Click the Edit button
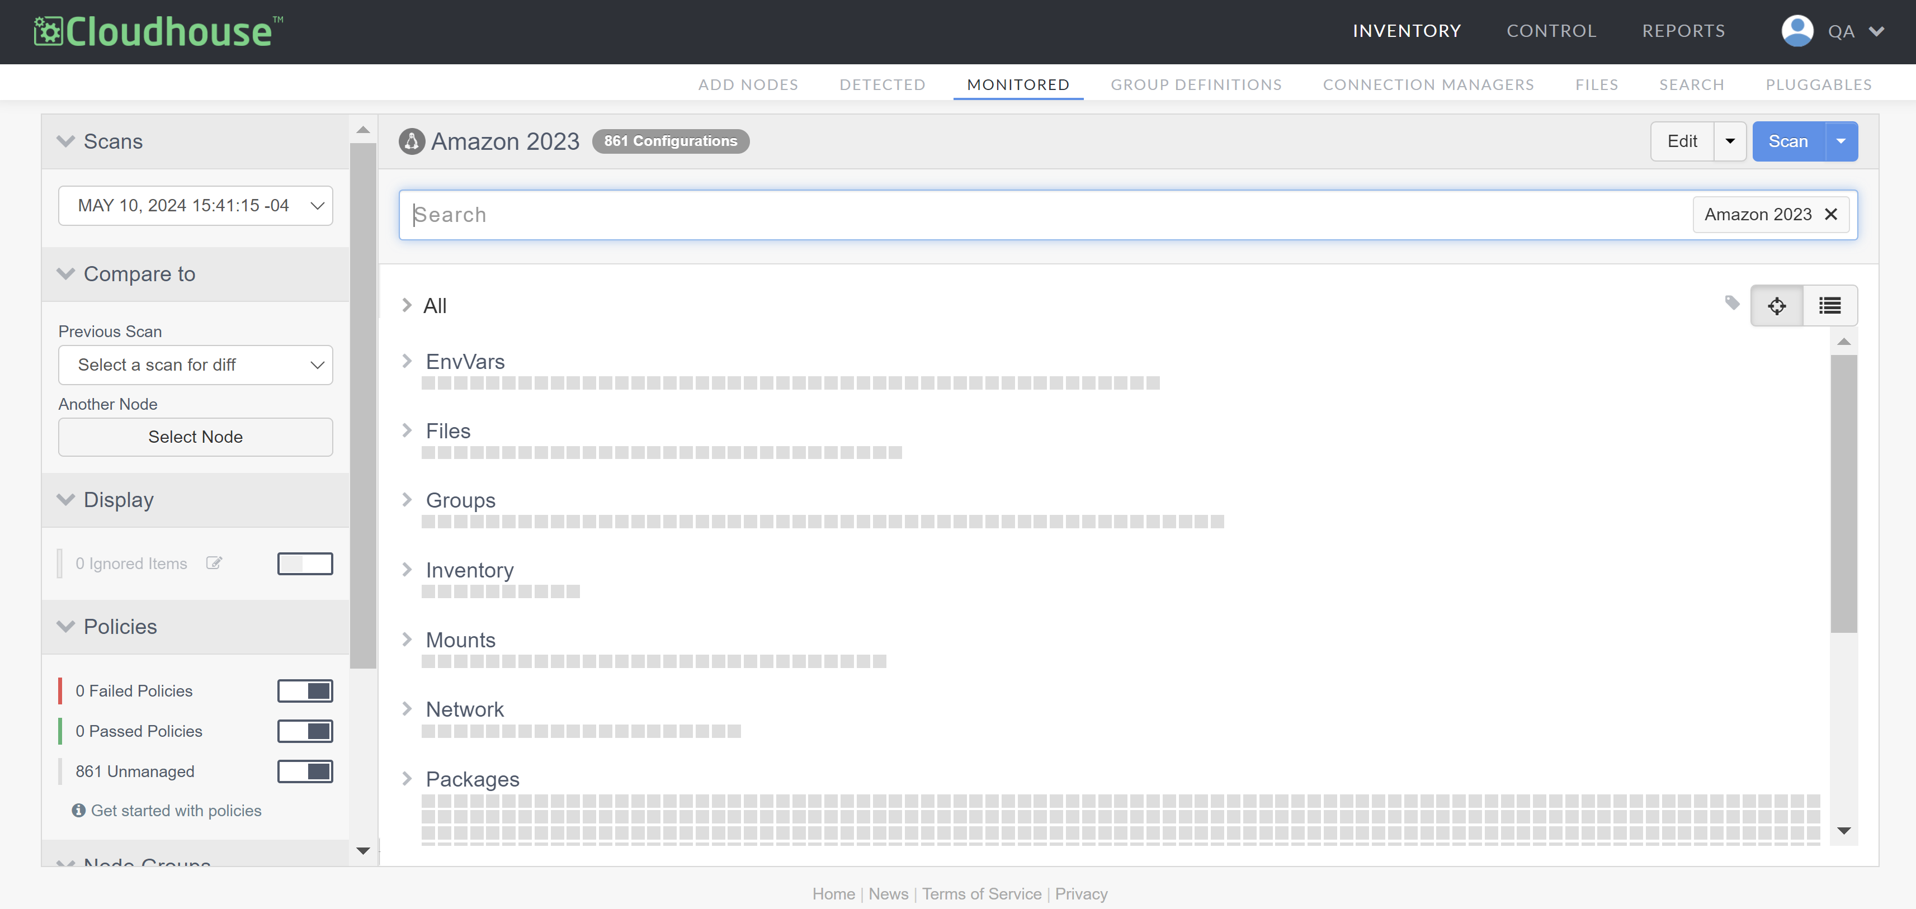The image size is (1916, 909). pyautogui.click(x=1682, y=141)
